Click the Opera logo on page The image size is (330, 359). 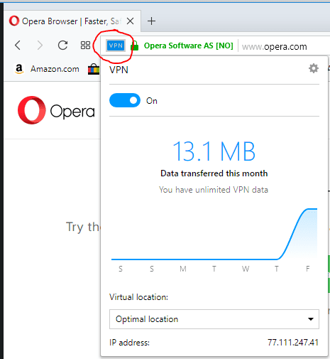point(56,110)
